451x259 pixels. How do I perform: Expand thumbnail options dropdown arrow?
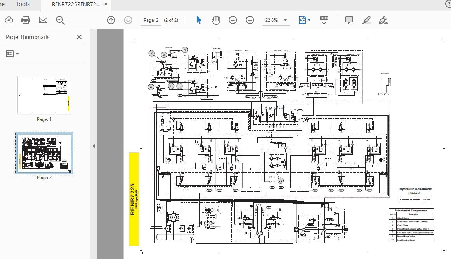pyautogui.click(x=17, y=54)
